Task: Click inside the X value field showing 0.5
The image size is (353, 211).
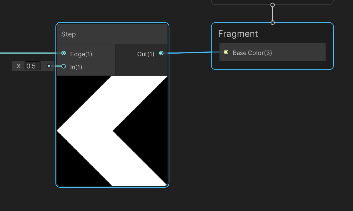Action: [x=32, y=66]
